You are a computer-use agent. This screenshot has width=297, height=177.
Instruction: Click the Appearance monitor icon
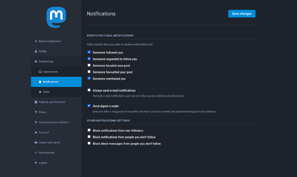click(x=40, y=72)
